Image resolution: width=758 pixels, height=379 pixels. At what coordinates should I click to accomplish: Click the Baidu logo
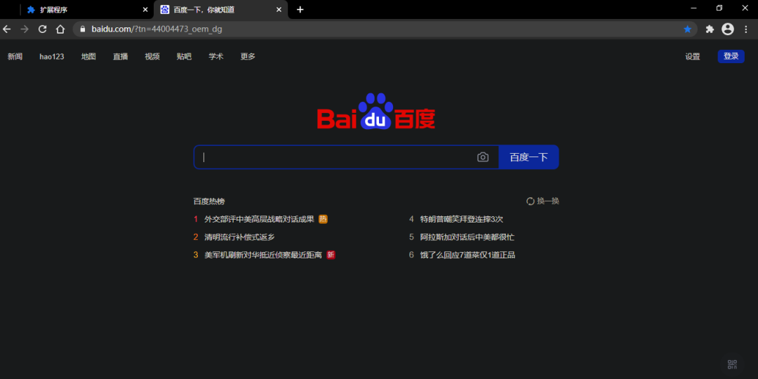tap(375, 111)
